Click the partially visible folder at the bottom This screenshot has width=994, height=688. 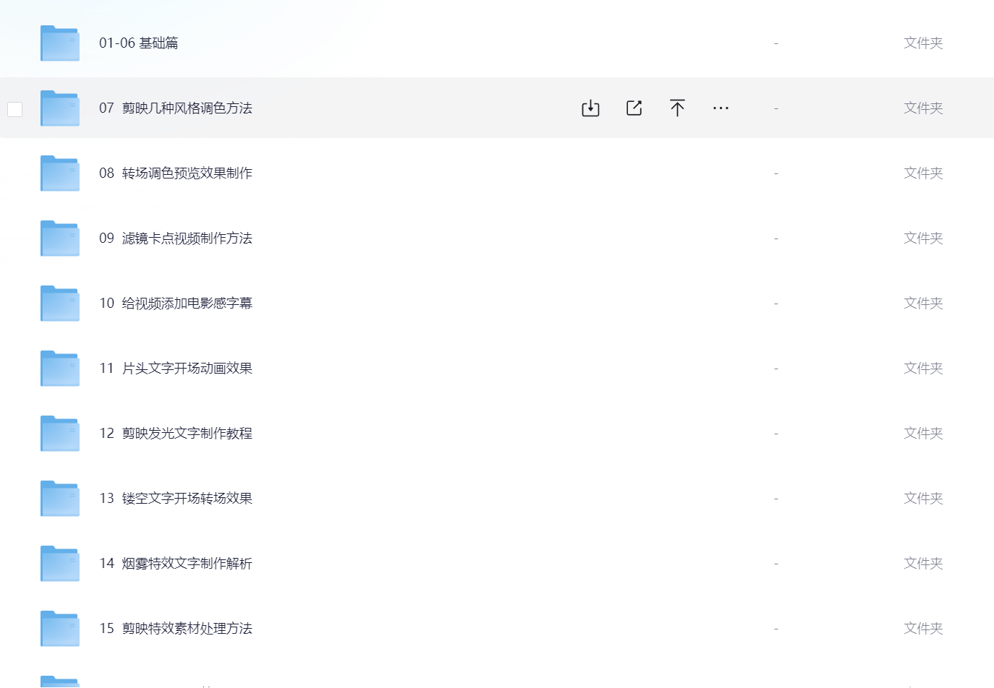(x=60, y=681)
